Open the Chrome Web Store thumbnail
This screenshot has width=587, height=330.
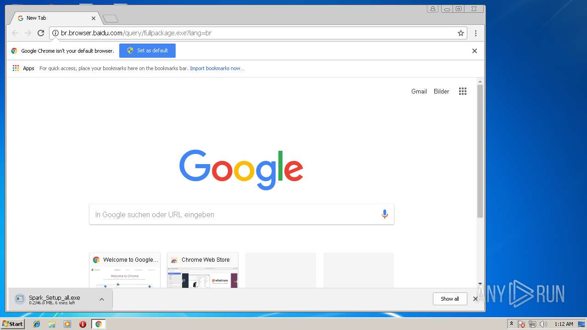pyautogui.click(x=203, y=270)
